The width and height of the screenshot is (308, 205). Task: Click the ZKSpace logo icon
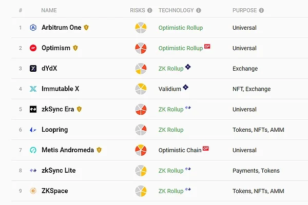[33, 191]
